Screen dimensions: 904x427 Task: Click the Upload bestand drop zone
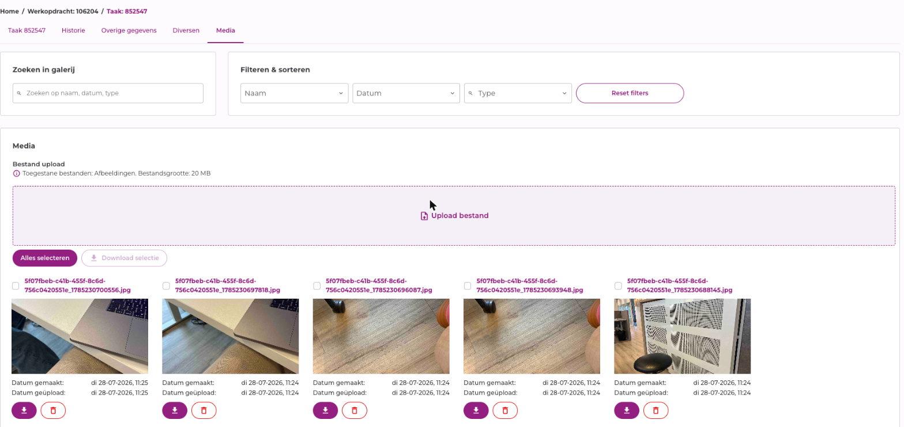454,216
